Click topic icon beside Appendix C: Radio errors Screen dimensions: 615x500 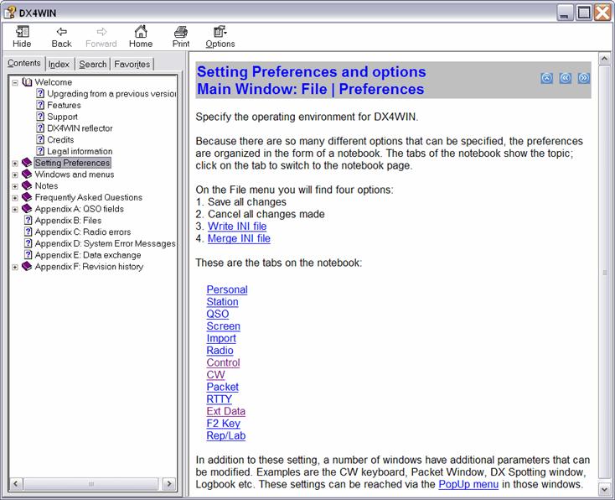pyautogui.click(x=28, y=232)
